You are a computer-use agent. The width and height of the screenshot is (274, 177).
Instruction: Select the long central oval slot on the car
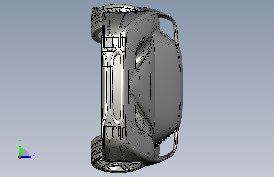tap(117, 87)
